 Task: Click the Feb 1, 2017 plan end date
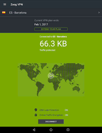[x=41, y=24]
